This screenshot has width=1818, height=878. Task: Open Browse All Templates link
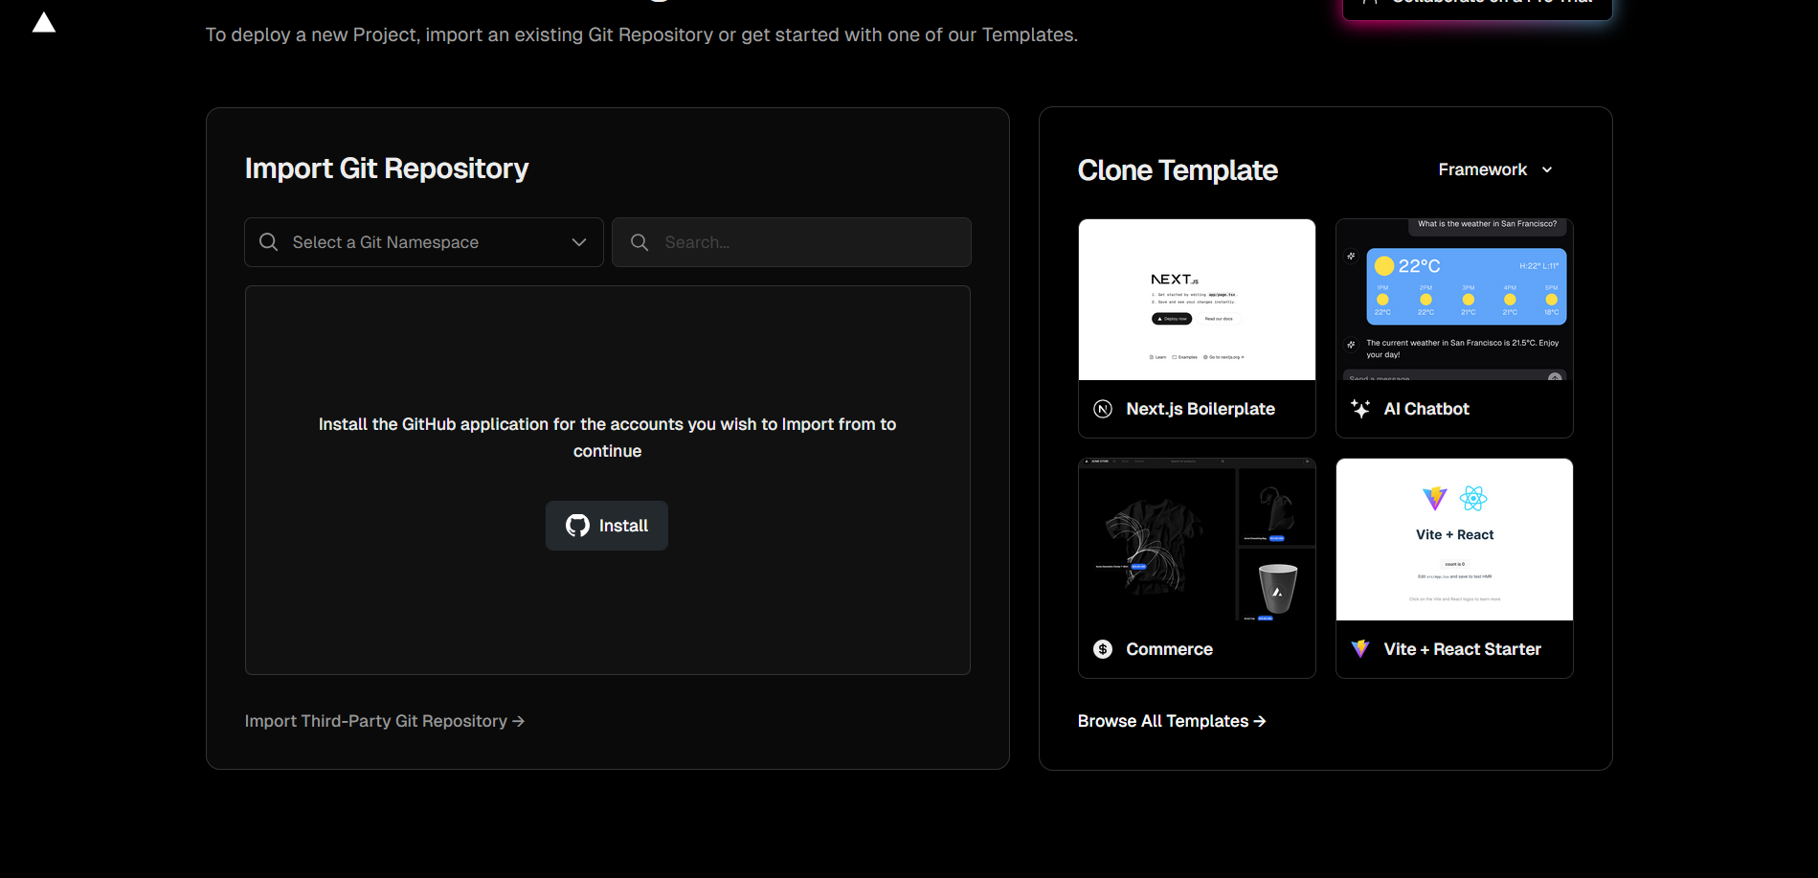point(1172,721)
